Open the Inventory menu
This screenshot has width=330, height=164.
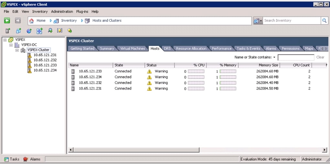coord(40,12)
